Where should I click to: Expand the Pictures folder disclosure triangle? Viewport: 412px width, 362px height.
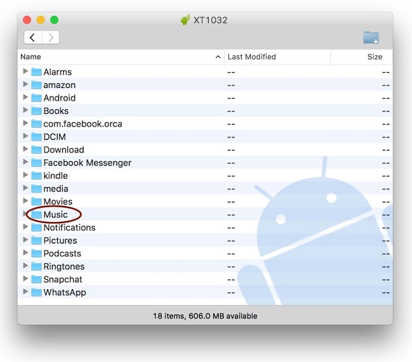[25, 240]
